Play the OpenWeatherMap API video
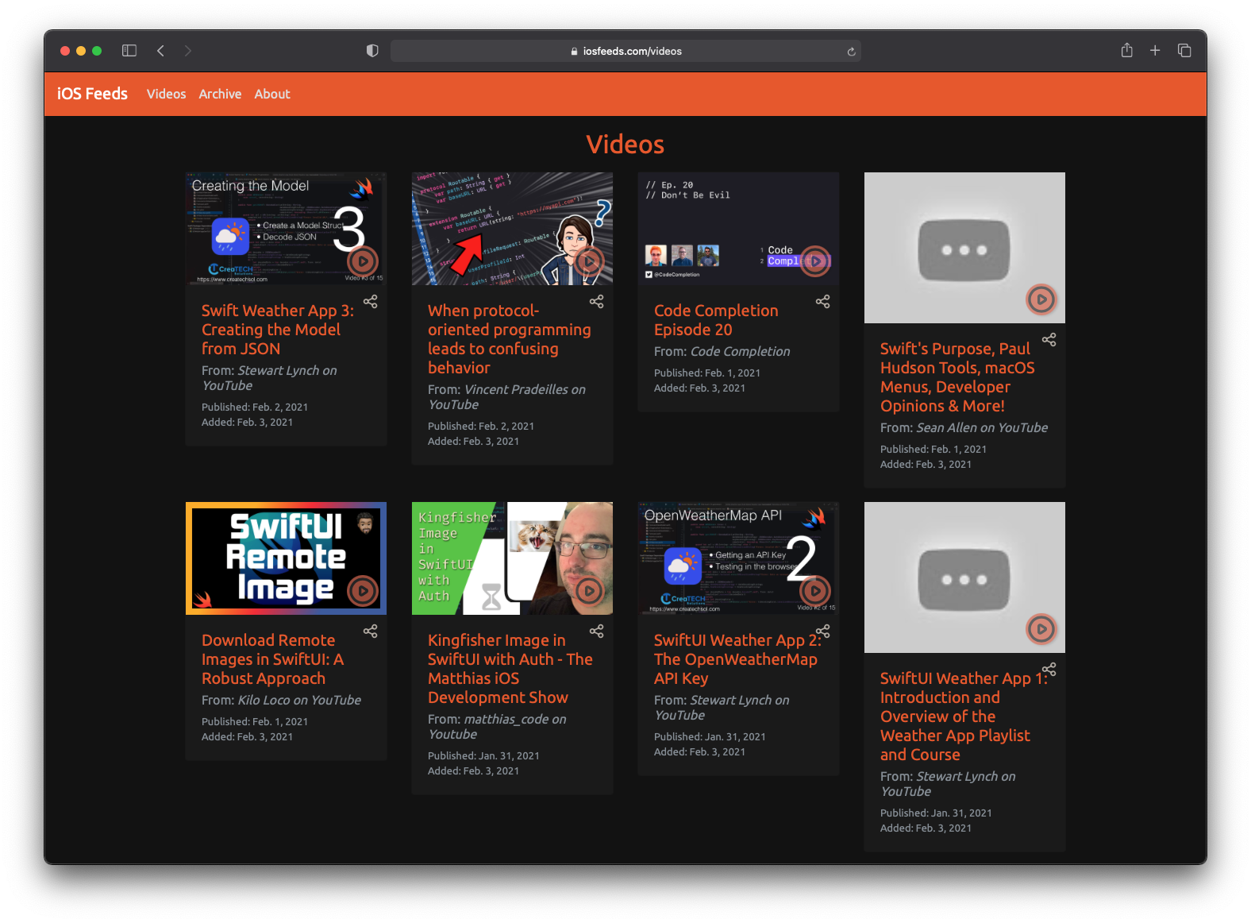 (815, 591)
